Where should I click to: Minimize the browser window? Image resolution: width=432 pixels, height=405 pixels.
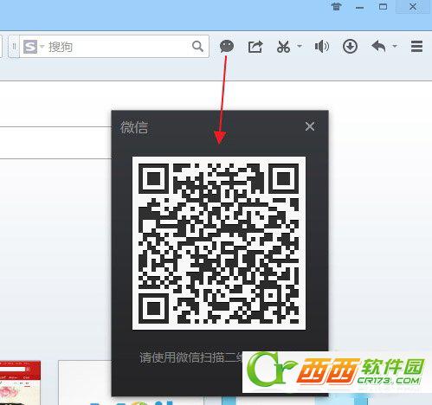pos(359,7)
